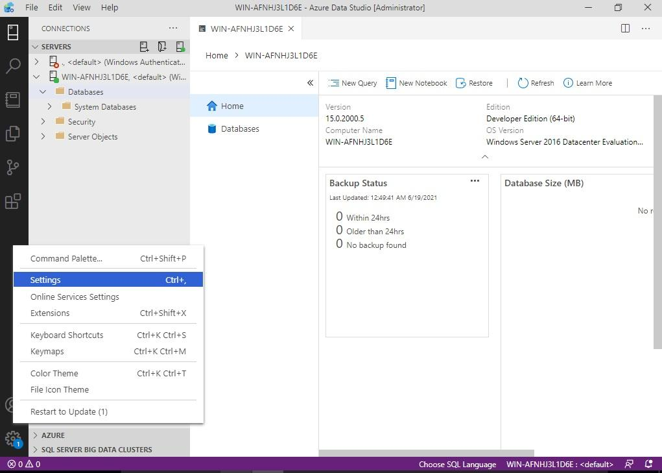The image size is (662, 473).
Task: Select Home in dashboard navigation
Action: [x=255, y=106]
